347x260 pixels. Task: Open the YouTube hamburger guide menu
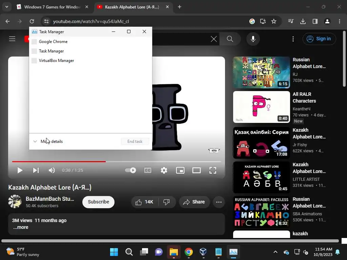(x=12, y=39)
